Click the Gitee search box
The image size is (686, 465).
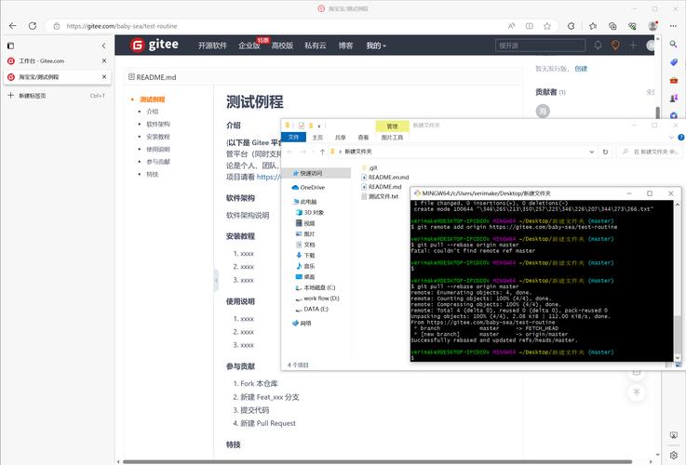point(540,46)
